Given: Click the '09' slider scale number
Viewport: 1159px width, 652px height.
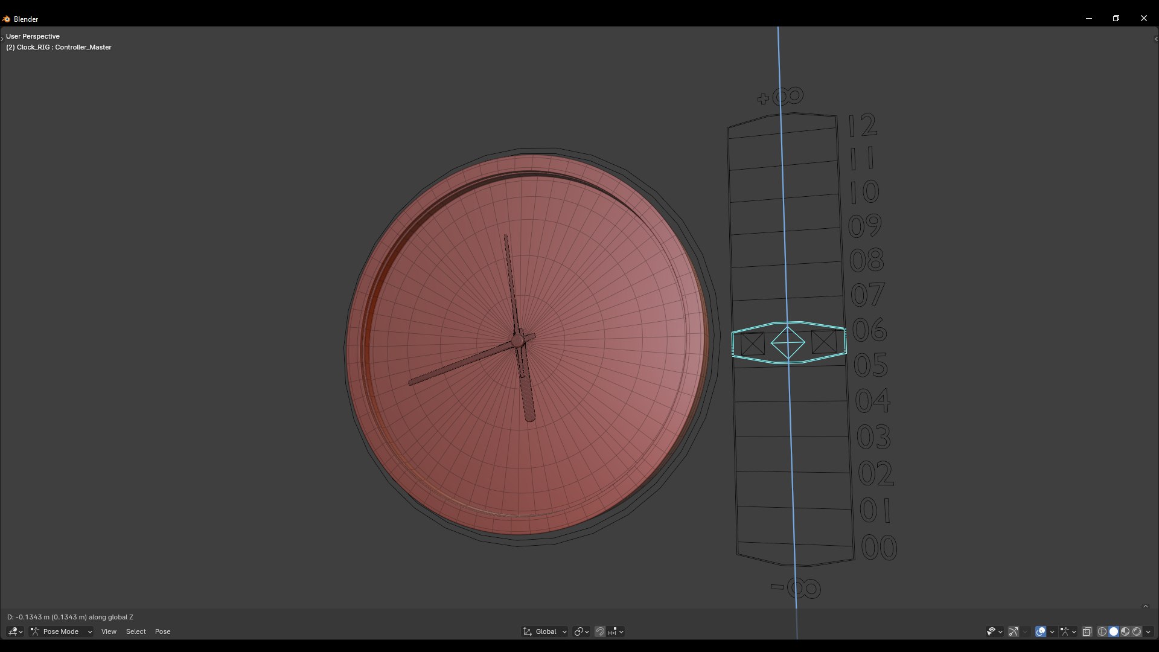Looking at the screenshot, I should (x=865, y=226).
